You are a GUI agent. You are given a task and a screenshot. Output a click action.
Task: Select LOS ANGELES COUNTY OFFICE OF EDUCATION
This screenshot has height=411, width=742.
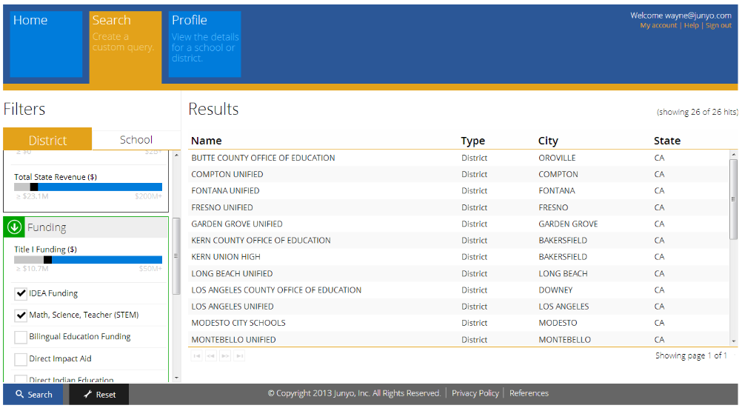point(458,290)
